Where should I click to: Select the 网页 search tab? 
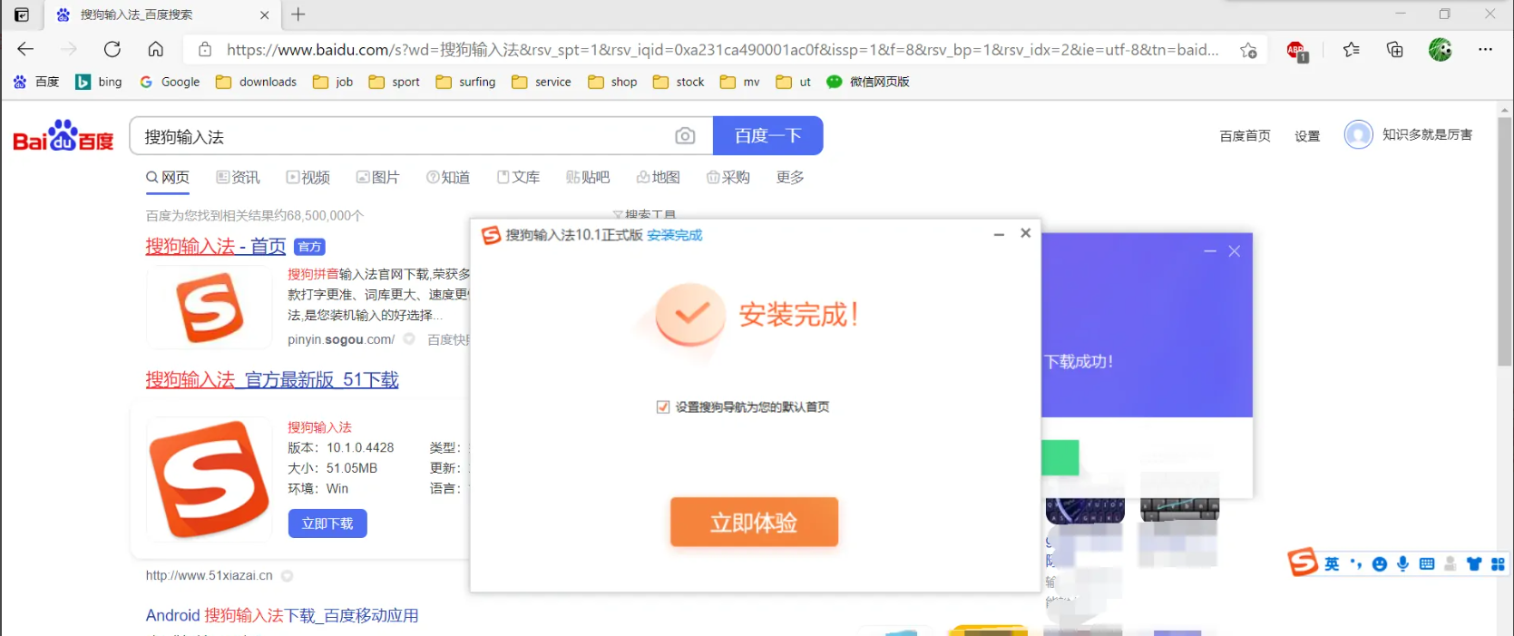pyautogui.click(x=168, y=177)
